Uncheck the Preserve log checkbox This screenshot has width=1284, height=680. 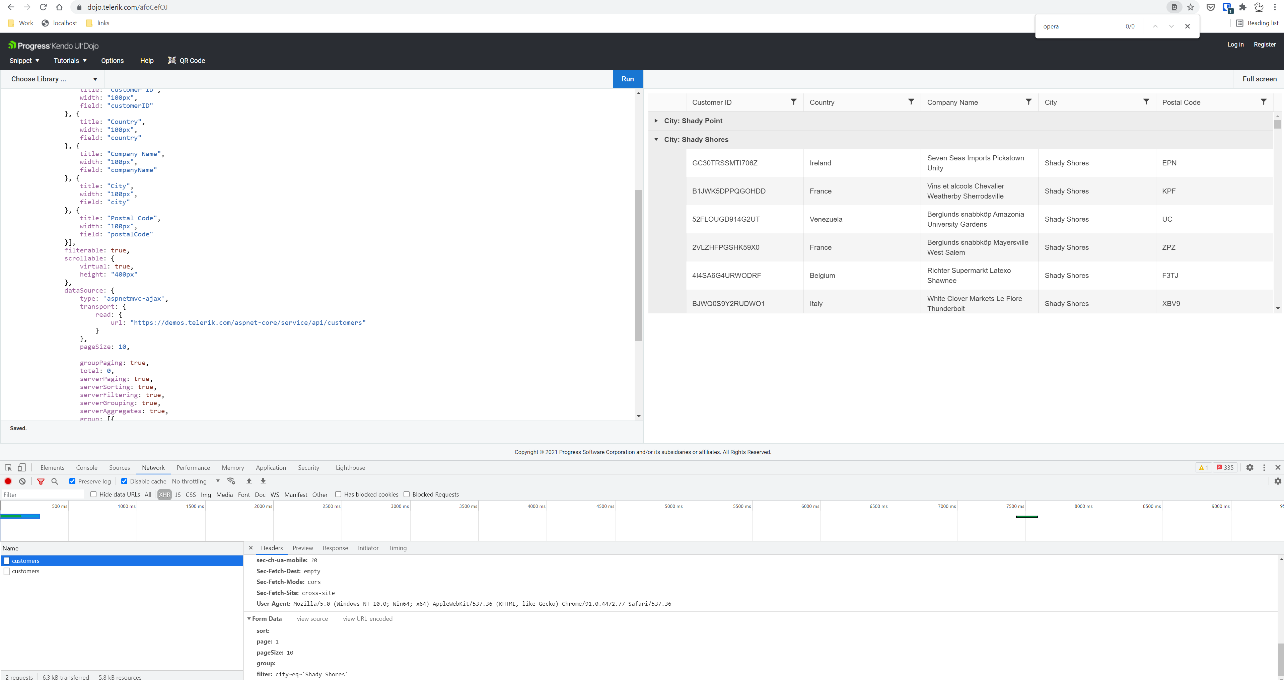(x=72, y=481)
